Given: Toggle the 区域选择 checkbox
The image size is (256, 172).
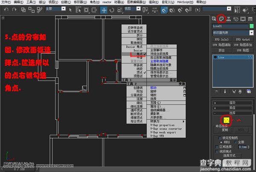Looking at the screenshot, I should 217,147.
